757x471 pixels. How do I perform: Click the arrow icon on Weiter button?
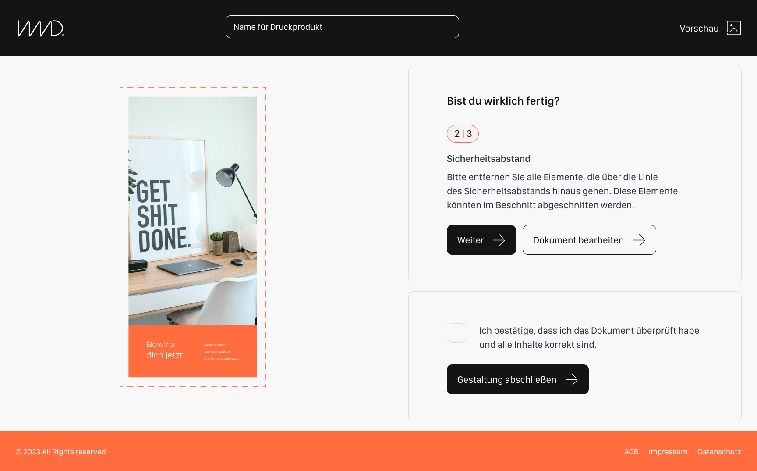499,240
